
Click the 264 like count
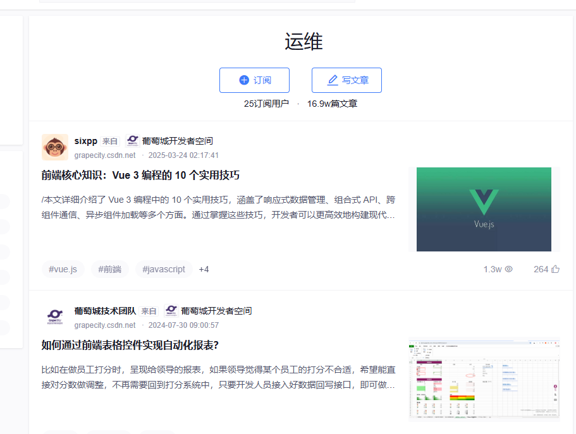coord(541,270)
